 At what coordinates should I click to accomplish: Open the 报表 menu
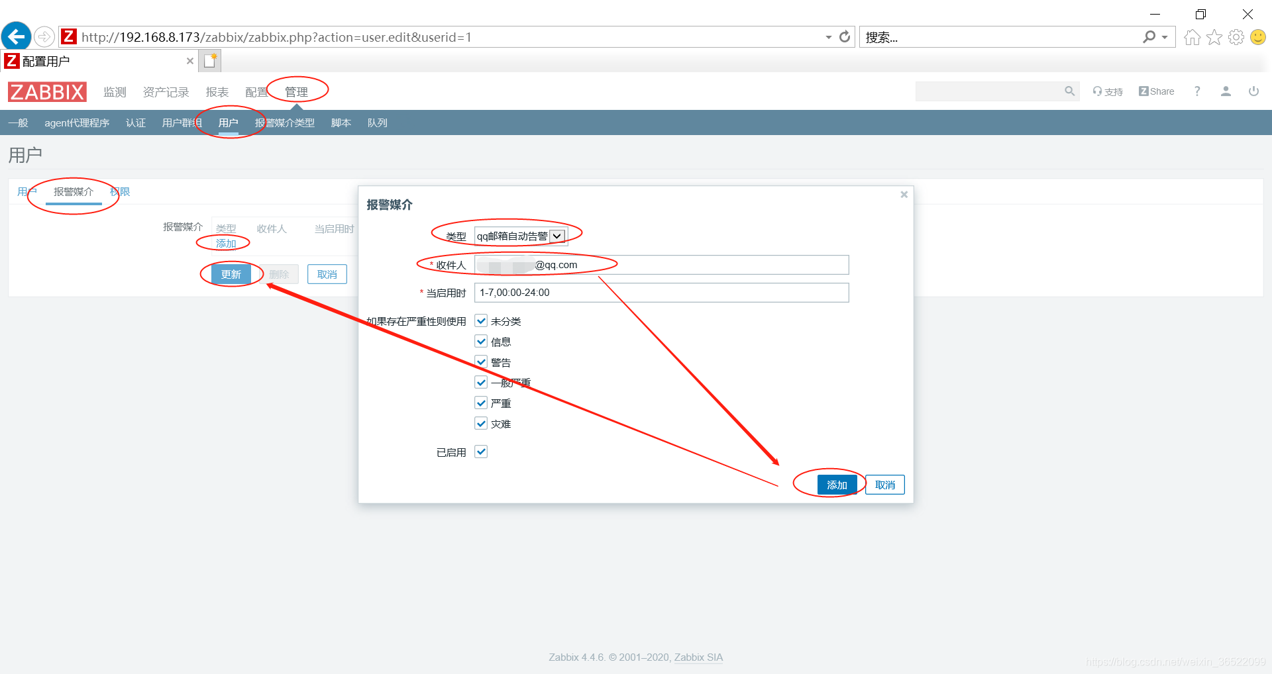click(217, 92)
